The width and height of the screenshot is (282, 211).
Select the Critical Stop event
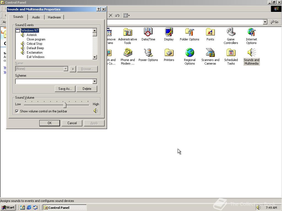click(x=34, y=44)
